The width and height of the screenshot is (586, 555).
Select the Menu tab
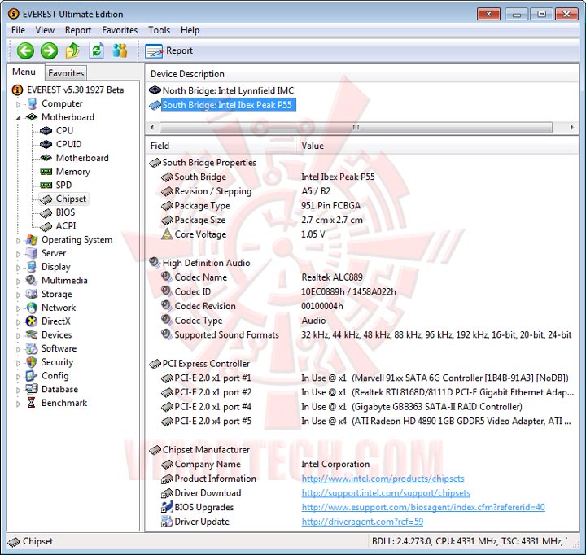24,72
